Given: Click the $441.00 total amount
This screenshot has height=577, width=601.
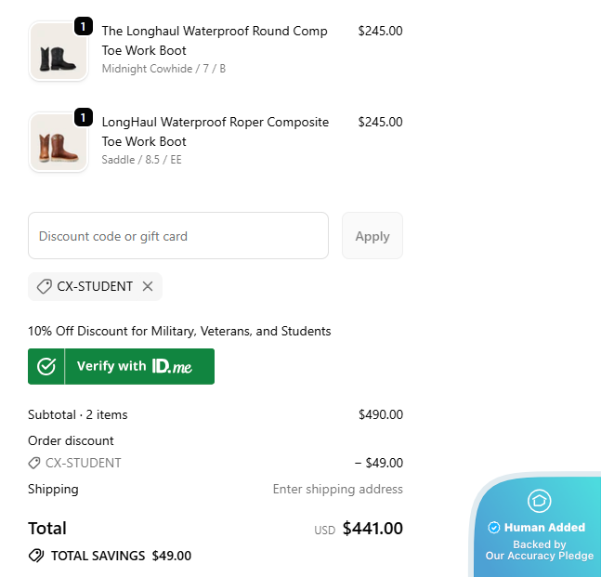Looking at the screenshot, I should [x=372, y=529].
